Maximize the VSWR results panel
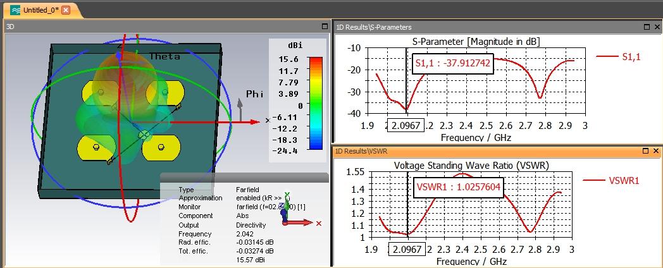The width and height of the screenshot is (663, 268). pos(647,151)
